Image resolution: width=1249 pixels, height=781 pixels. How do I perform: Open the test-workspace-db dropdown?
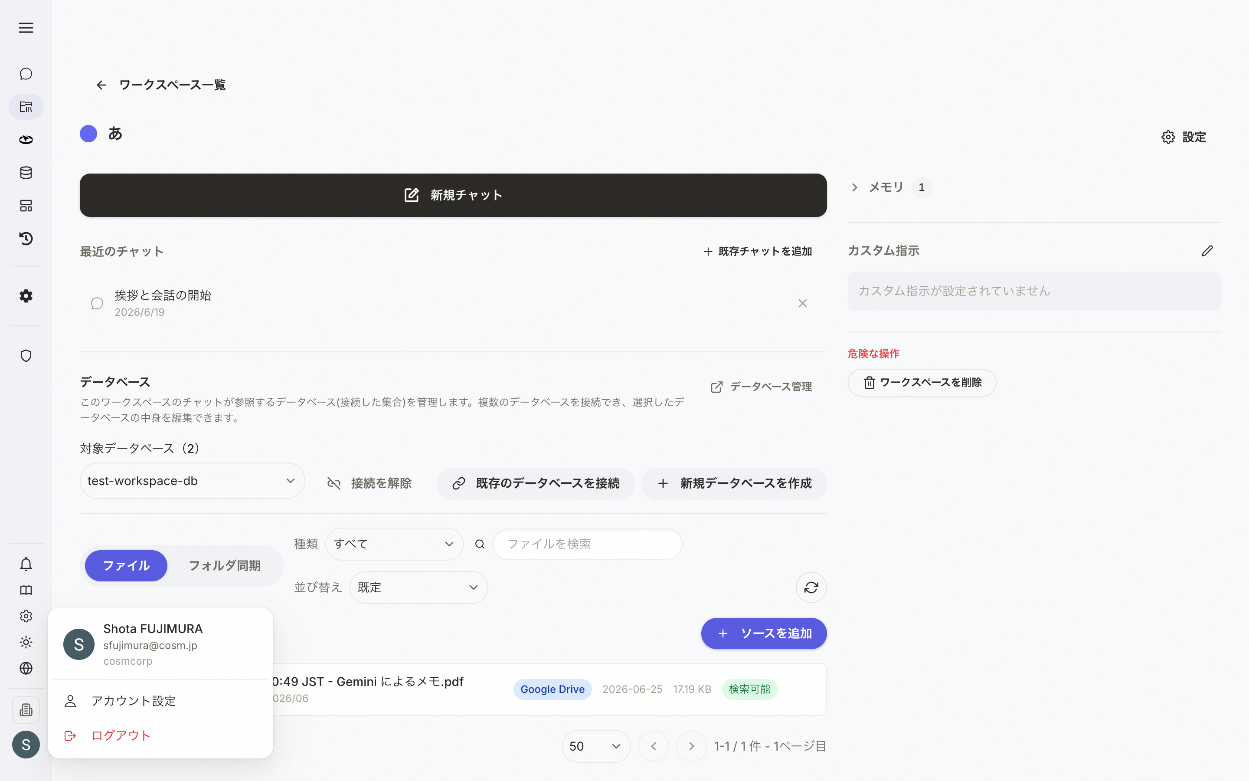pyautogui.click(x=192, y=481)
